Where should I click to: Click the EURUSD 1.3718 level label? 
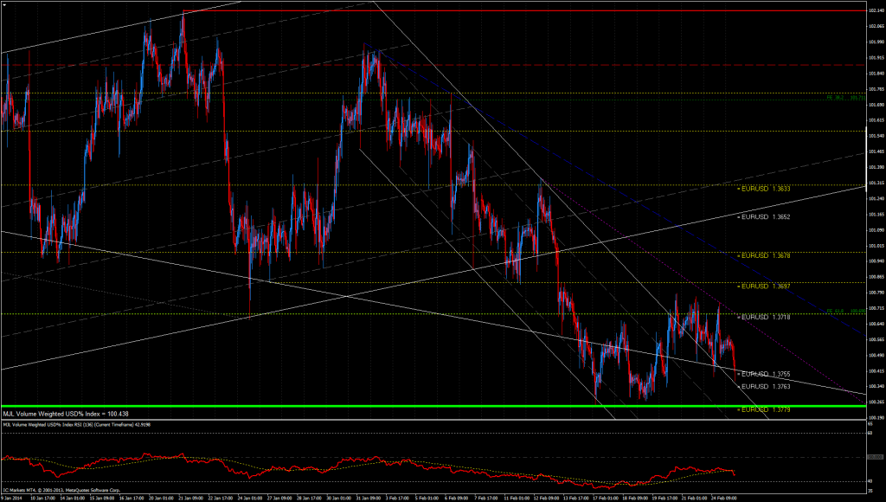click(x=766, y=318)
